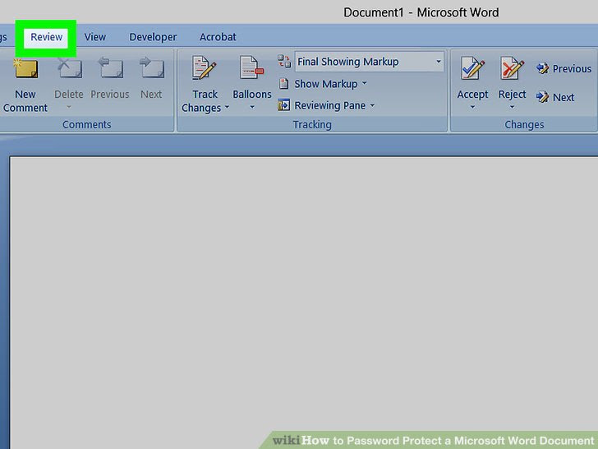The width and height of the screenshot is (598, 449).
Task: Go to Previous comment icon
Action: coord(111,67)
